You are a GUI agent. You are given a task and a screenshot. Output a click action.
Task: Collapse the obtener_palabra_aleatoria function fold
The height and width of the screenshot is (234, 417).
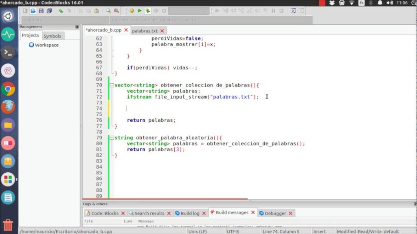pyautogui.click(x=112, y=137)
